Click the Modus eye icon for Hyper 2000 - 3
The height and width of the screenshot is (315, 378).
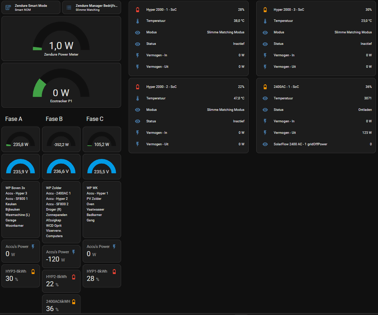tap(265, 33)
